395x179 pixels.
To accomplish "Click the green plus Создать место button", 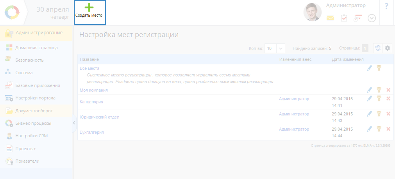I will pyautogui.click(x=89, y=11).
